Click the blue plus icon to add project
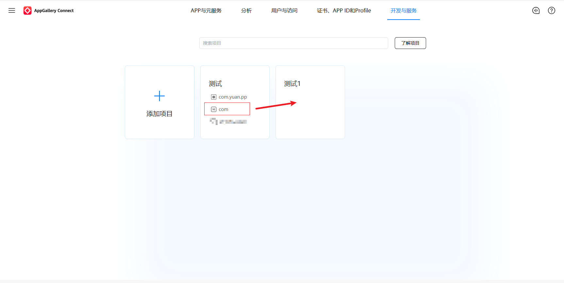 point(159,96)
